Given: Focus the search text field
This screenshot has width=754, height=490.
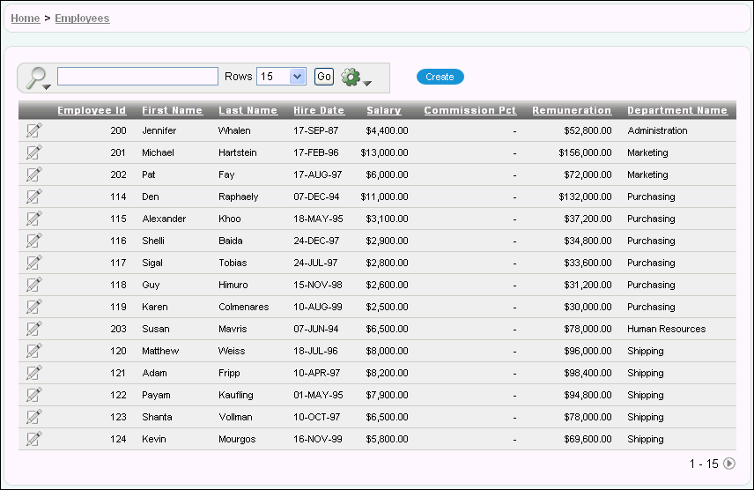Looking at the screenshot, I should [x=137, y=77].
